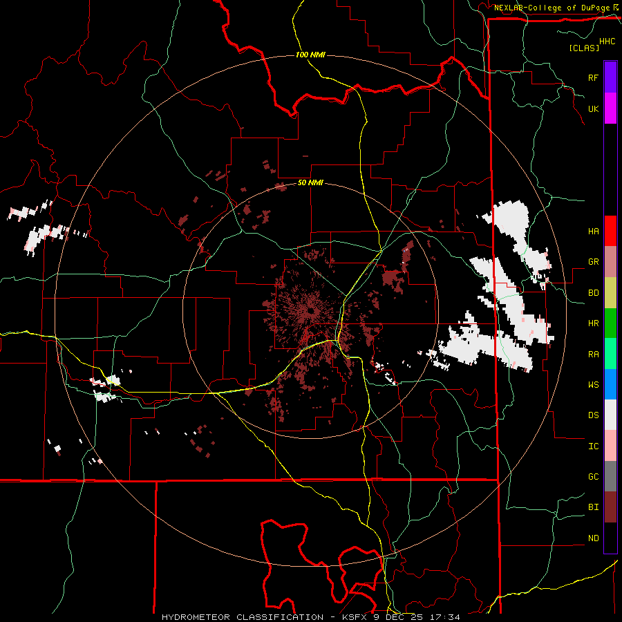
Task: Click the WS blue legend swatch
Action: pos(610,384)
